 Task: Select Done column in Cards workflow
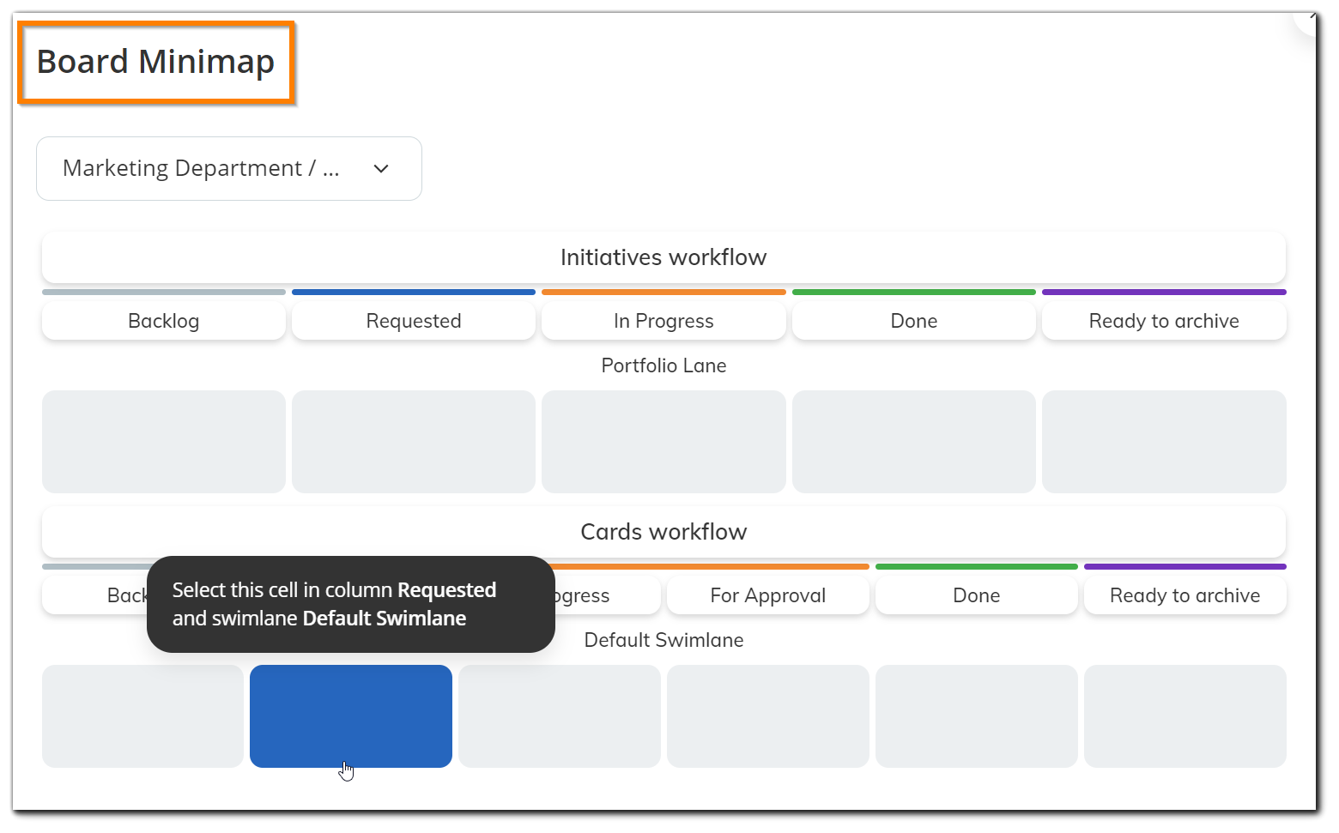click(x=976, y=595)
